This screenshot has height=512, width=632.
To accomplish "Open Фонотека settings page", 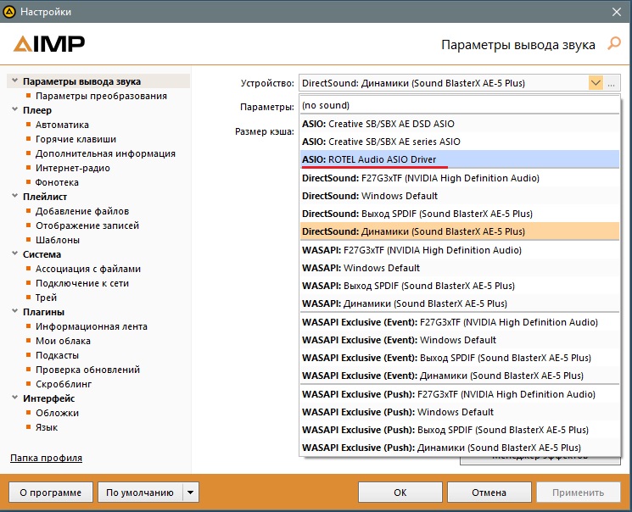I will [x=57, y=182].
